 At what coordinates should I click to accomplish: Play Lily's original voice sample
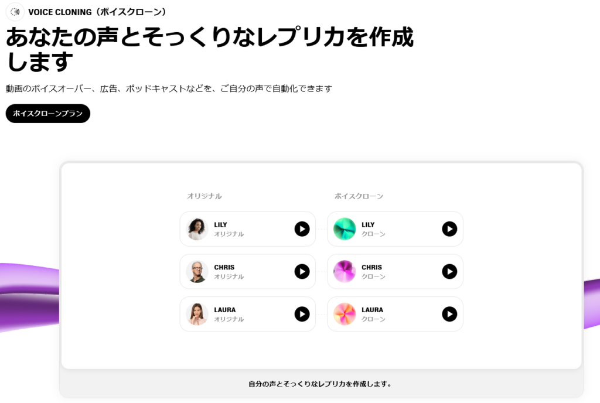[x=302, y=229]
